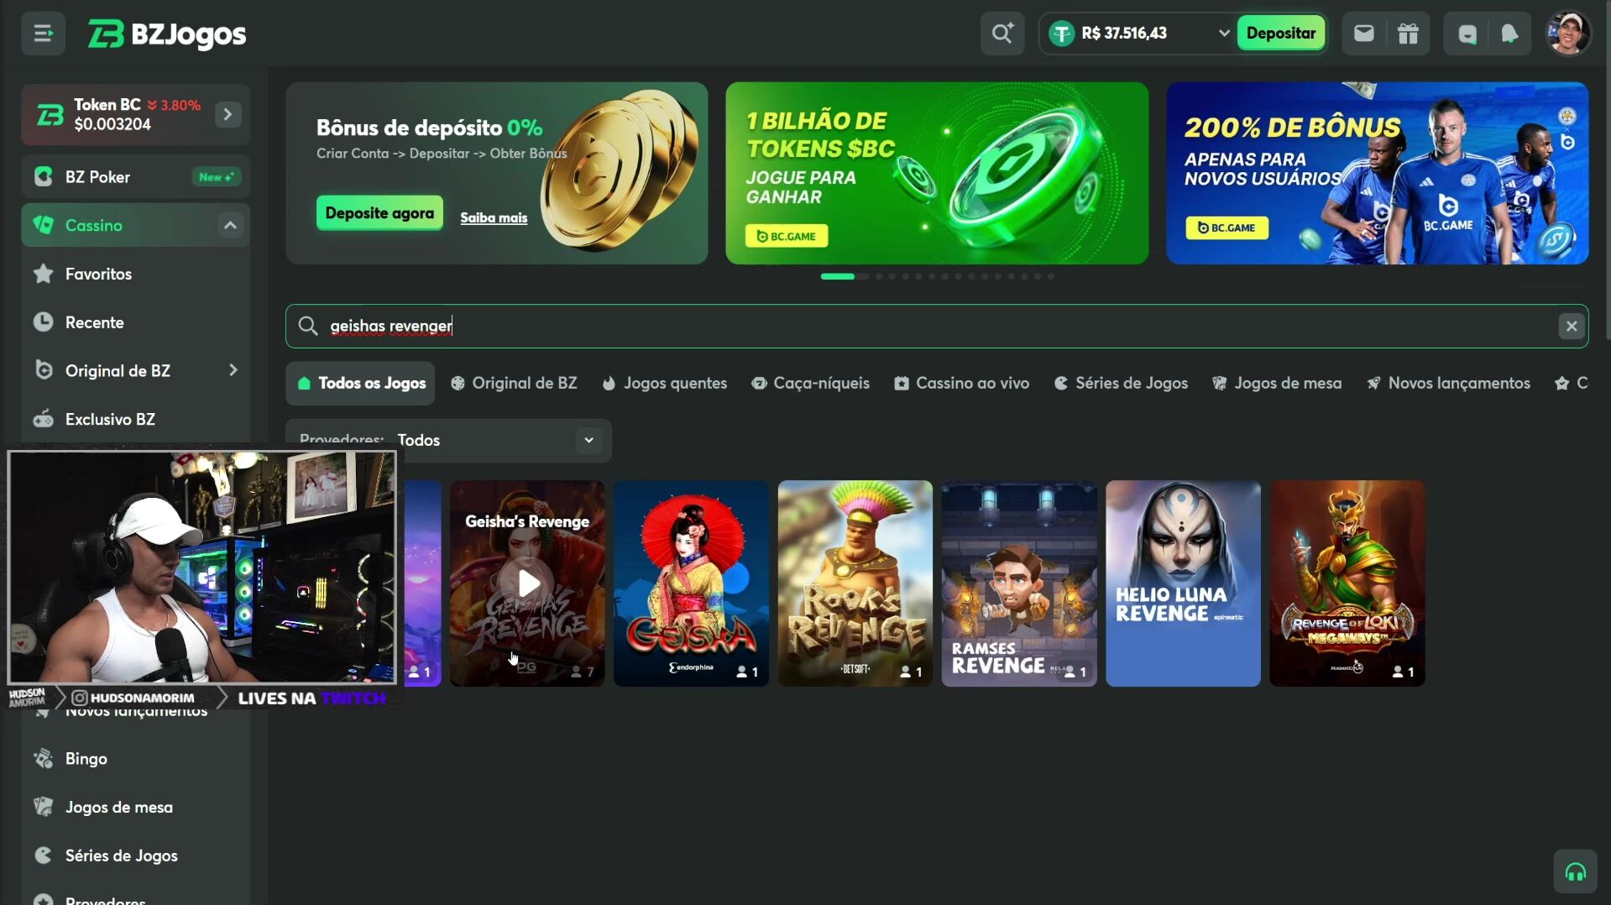
Task: Click inside the game search input field
Action: pyautogui.click(x=937, y=326)
